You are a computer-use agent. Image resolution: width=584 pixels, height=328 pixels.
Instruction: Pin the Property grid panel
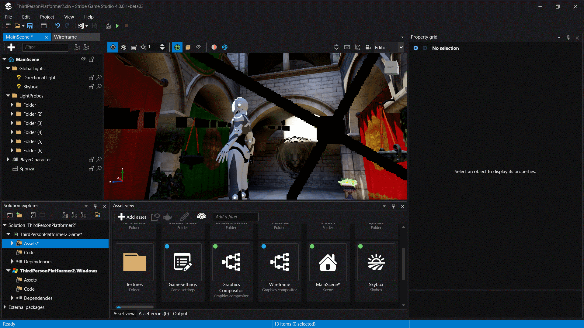click(x=568, y=37)
